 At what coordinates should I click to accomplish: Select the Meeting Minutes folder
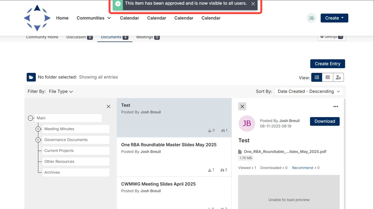click(x=76, y=129)
